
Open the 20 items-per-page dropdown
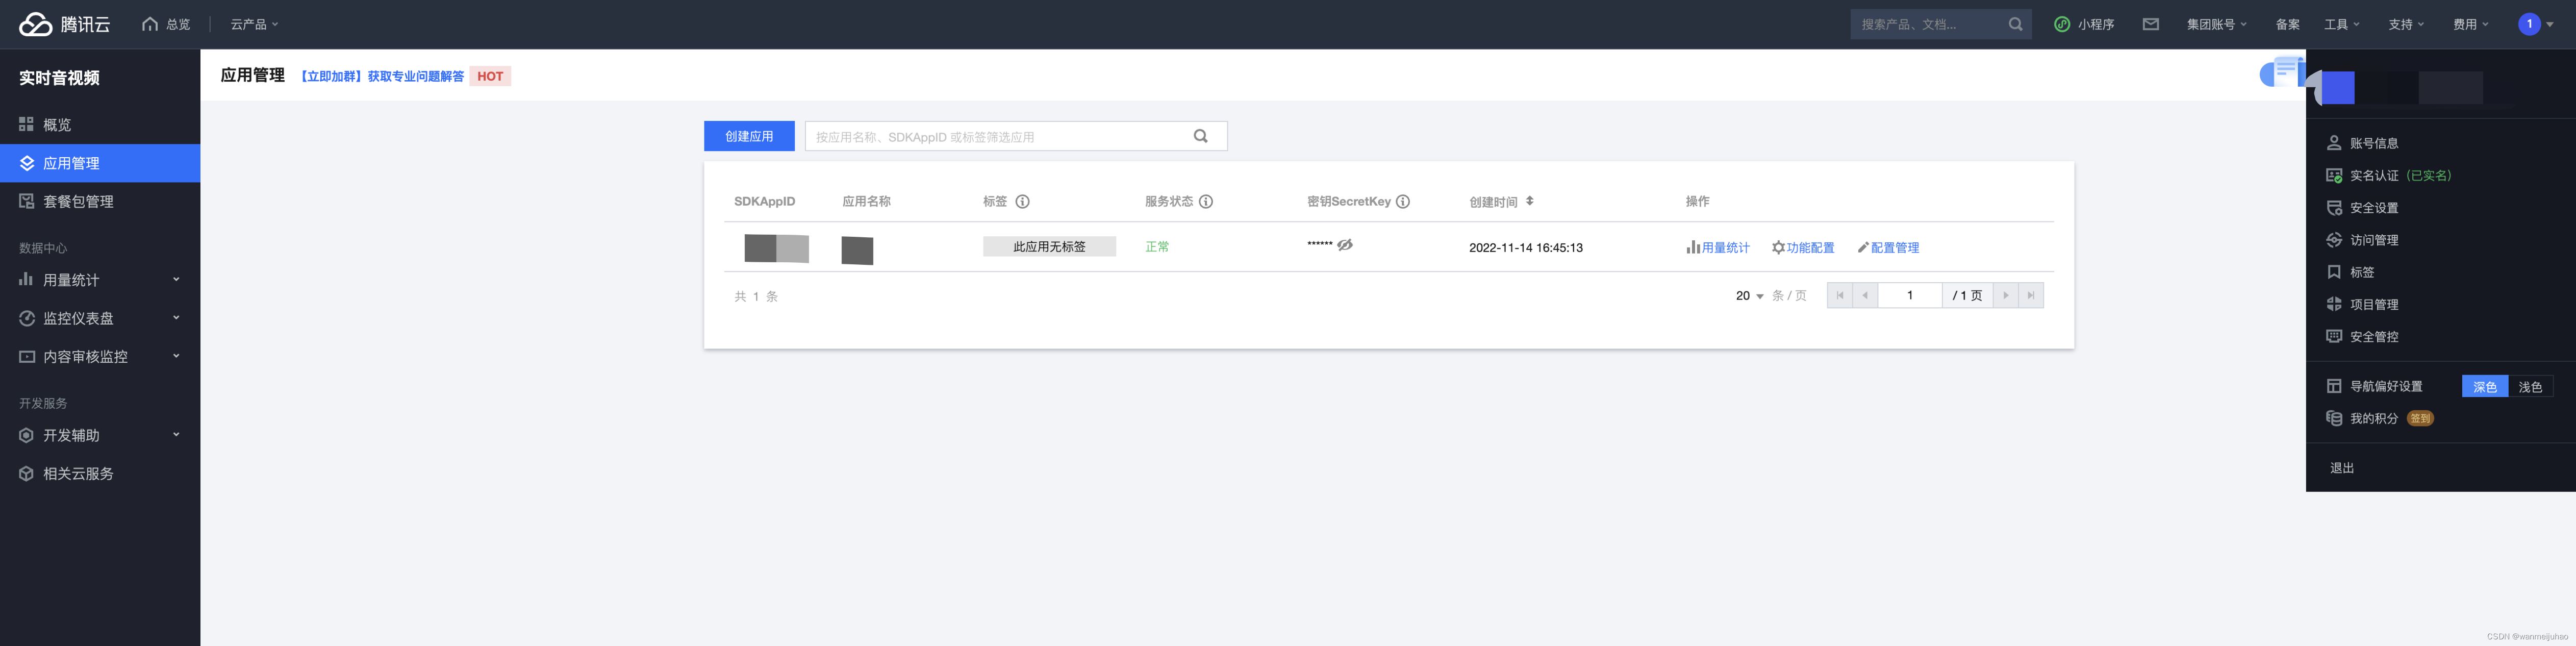(1749, 295)
